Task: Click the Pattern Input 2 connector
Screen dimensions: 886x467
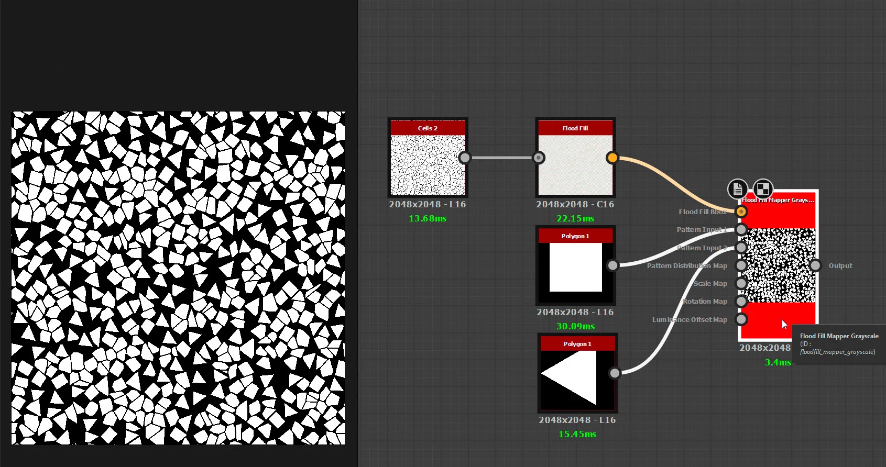Action: pyautogui.click(x=741, y=248)
